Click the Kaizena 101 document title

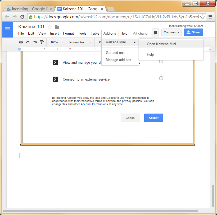[31, 27]
